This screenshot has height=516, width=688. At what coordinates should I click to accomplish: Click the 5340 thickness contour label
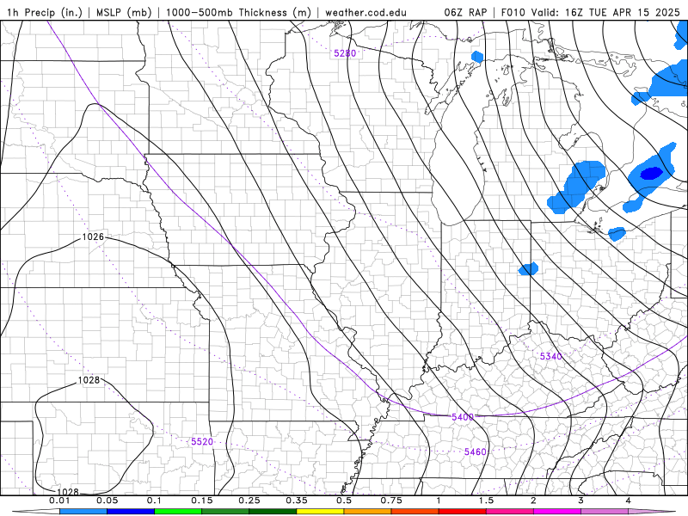[550, 356]
